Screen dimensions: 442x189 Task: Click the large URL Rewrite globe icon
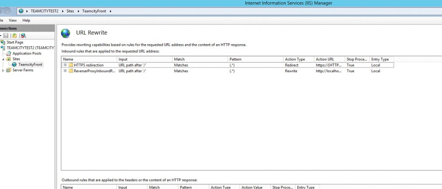click(66, 33)
